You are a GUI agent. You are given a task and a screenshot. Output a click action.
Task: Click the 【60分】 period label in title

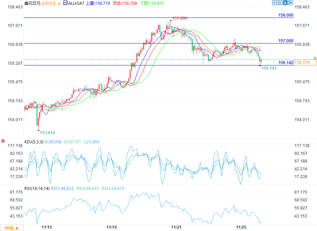click(x=49, y=3)
